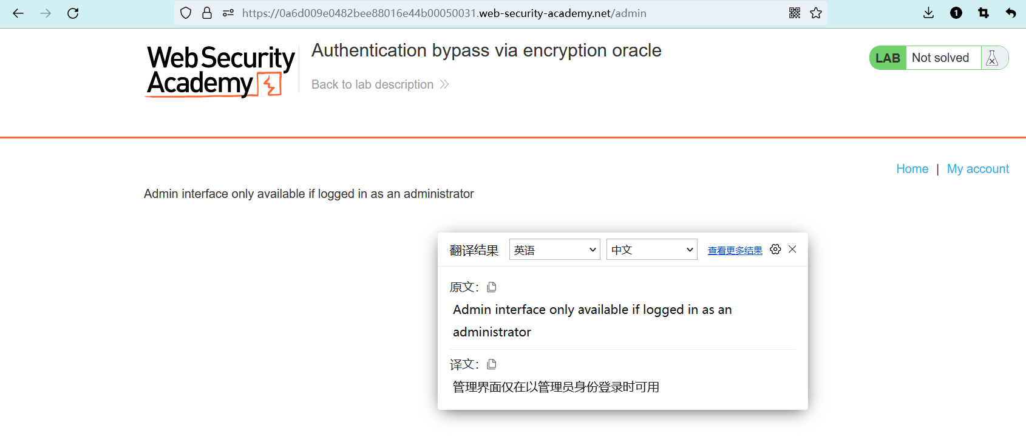Expand the target language dropdown 中文
Viewport: 1026px width, 436px height.
click(x=651, y=250)
